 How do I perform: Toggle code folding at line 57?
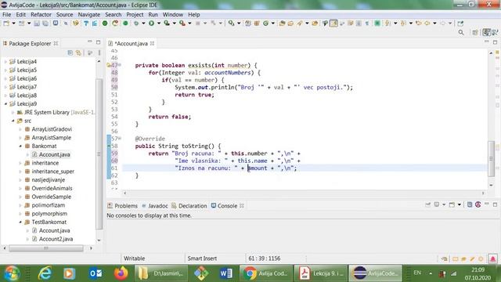[120, 139]
